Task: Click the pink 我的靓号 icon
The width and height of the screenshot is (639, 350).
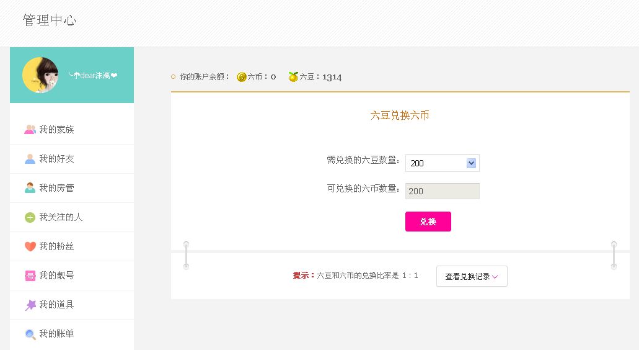Action: pyautogui.click(x=30, y=276)
